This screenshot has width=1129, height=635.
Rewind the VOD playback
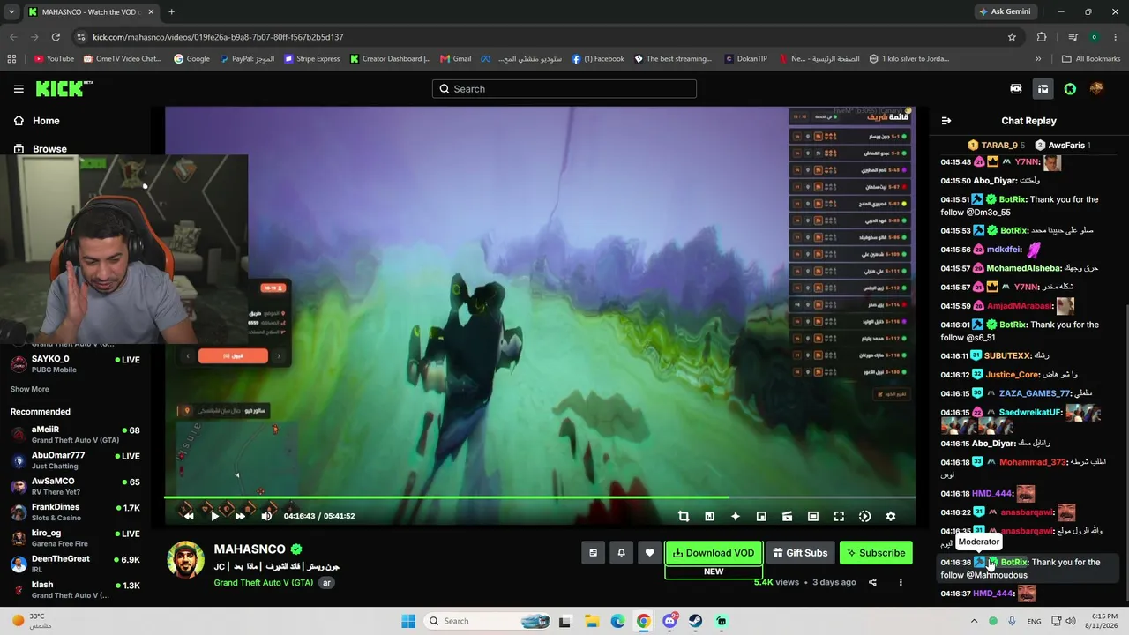pyautogui.click(x=189, y=516)
